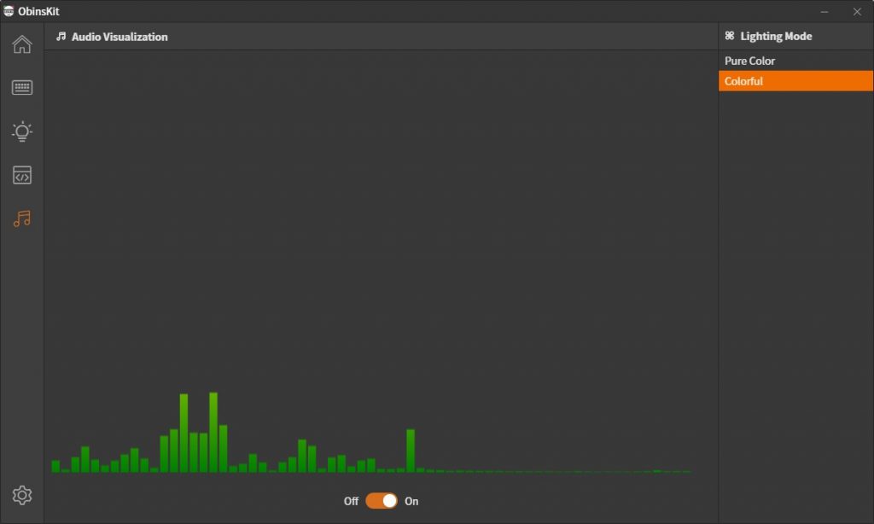
Task: Click the tallest green bar in the visualizer
Action: [213, 433]
